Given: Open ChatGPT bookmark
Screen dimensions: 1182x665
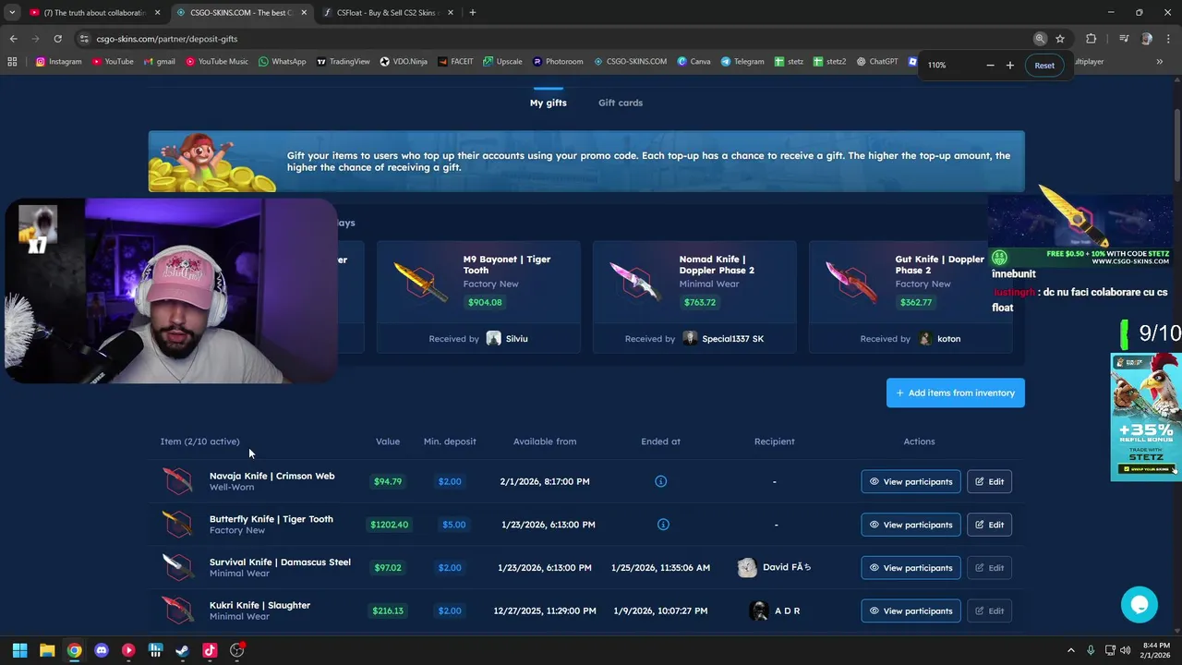Looking at the screenshot, I should [877, 62].
